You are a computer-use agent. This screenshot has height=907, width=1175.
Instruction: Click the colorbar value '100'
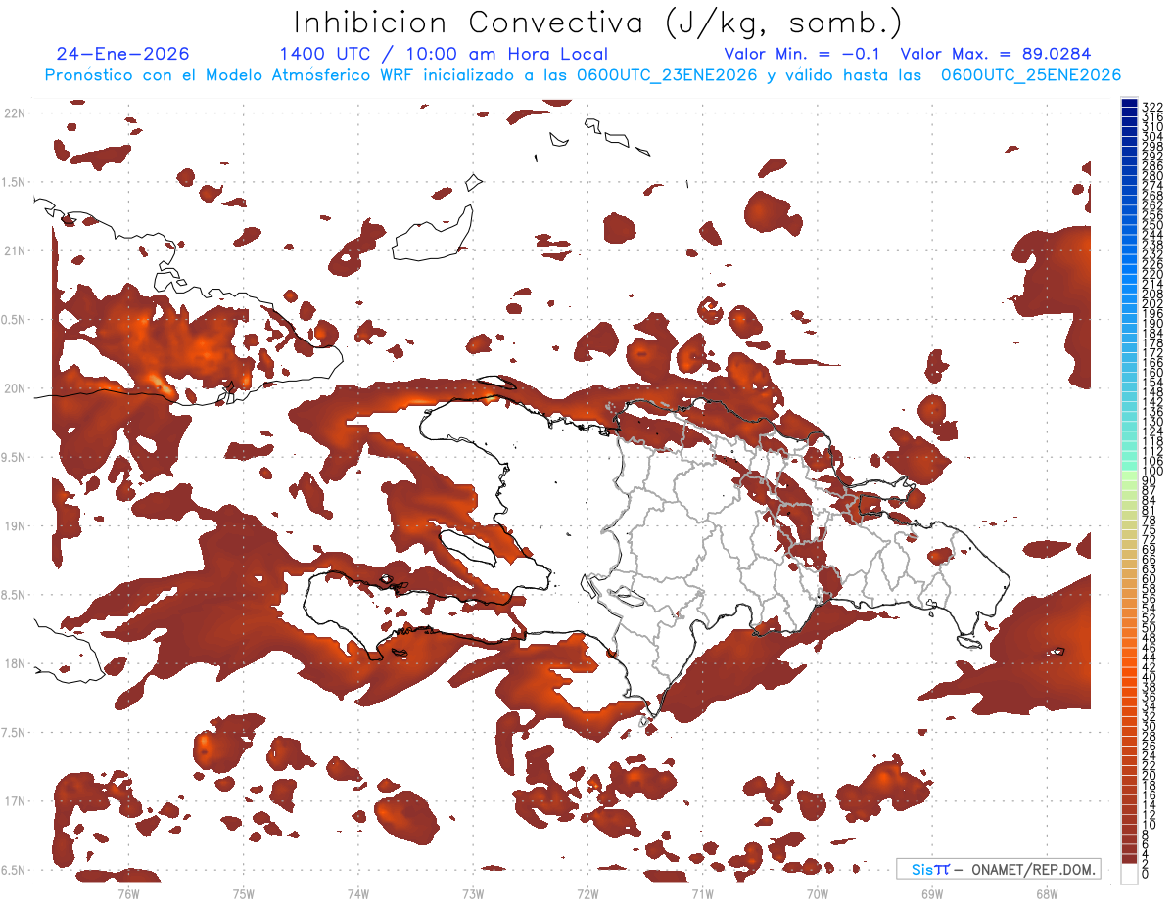tap(1151, 472)
